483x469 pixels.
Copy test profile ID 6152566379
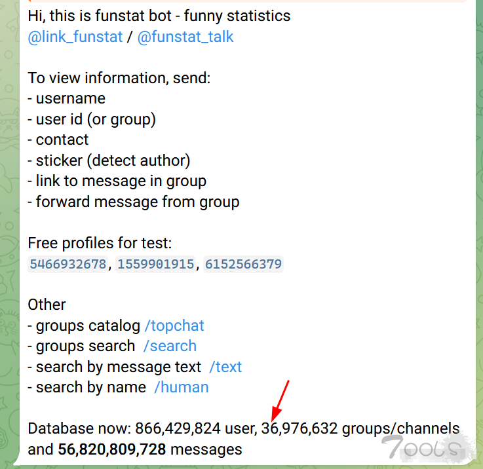[x=243, y=264]
